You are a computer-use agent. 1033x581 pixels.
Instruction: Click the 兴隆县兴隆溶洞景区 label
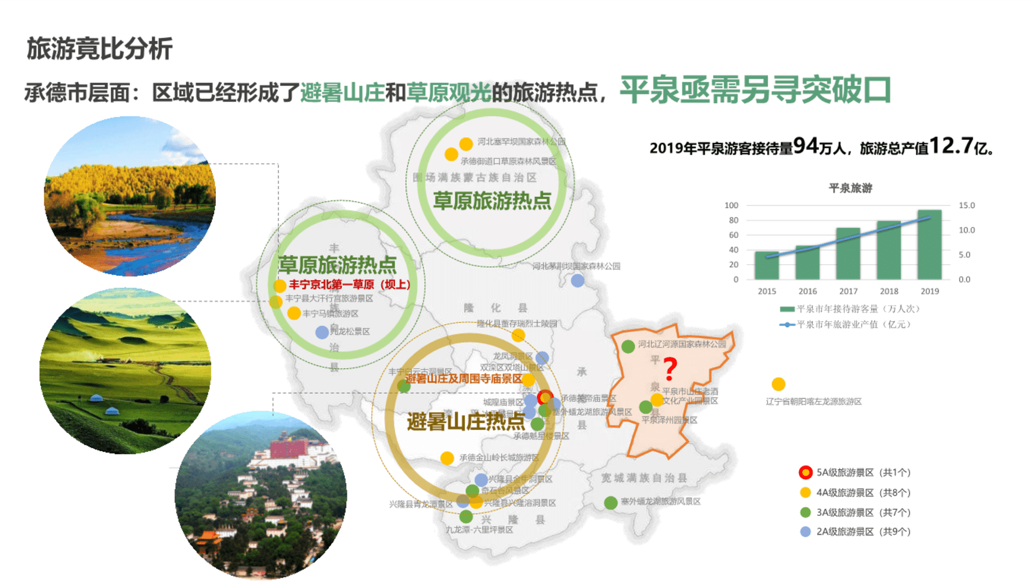(520, 502)
